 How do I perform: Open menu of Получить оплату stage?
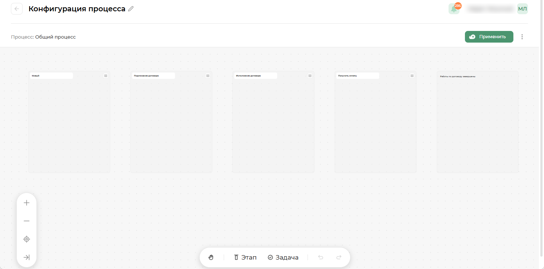coord(412,76)
